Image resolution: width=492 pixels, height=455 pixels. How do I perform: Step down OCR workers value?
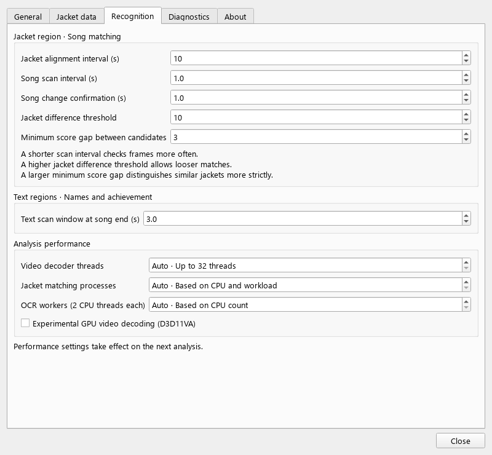[x=466, y=308]
